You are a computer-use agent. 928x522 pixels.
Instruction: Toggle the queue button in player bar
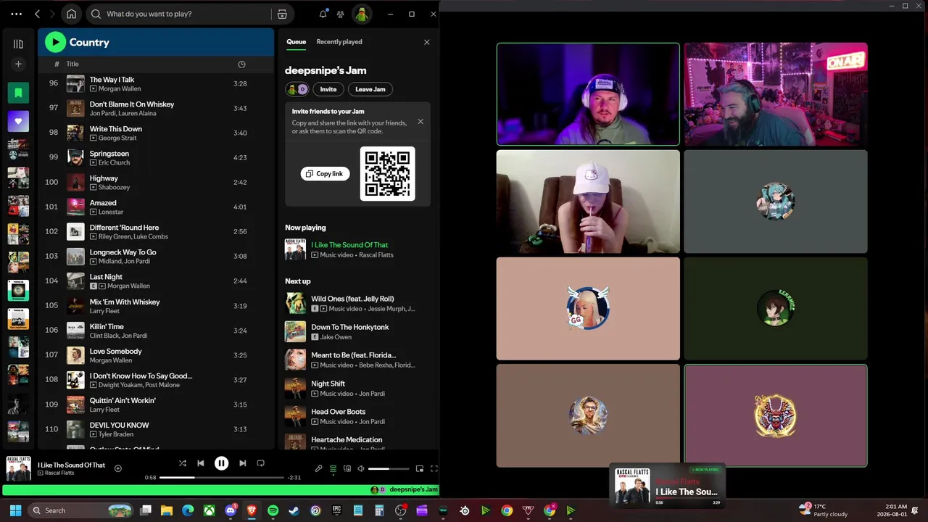click(333, 468)
